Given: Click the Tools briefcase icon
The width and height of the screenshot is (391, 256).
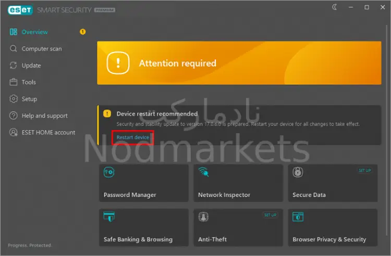Looking at the screenshot, I should point(13,82).
